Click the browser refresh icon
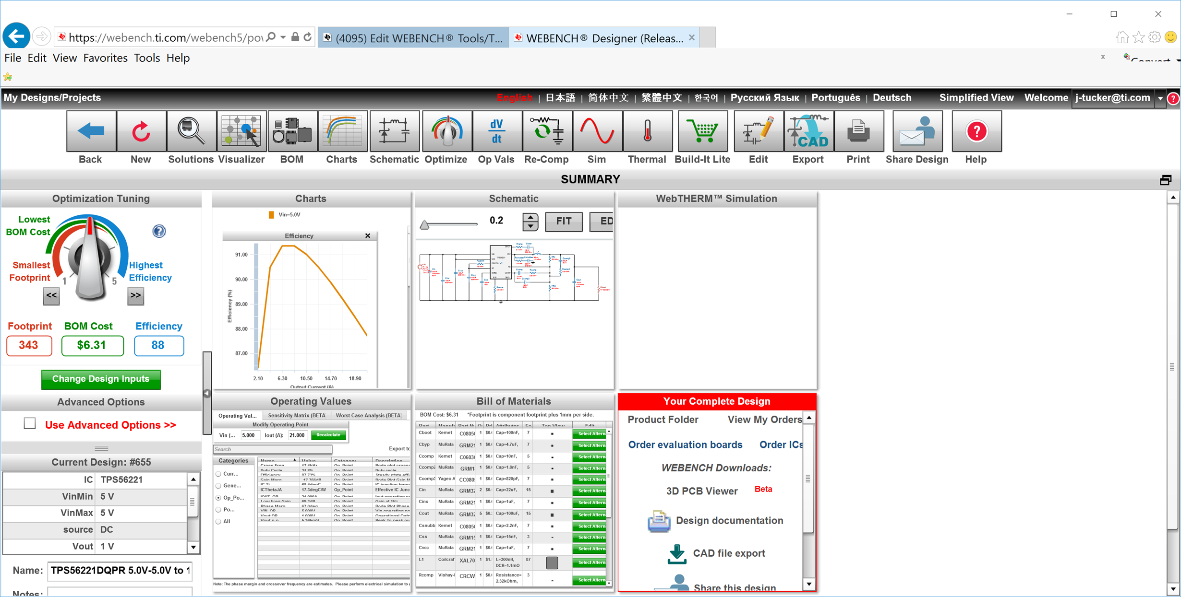Image resolution: width=1181 pixels, height=597 pixels. [x=308, y=37]
